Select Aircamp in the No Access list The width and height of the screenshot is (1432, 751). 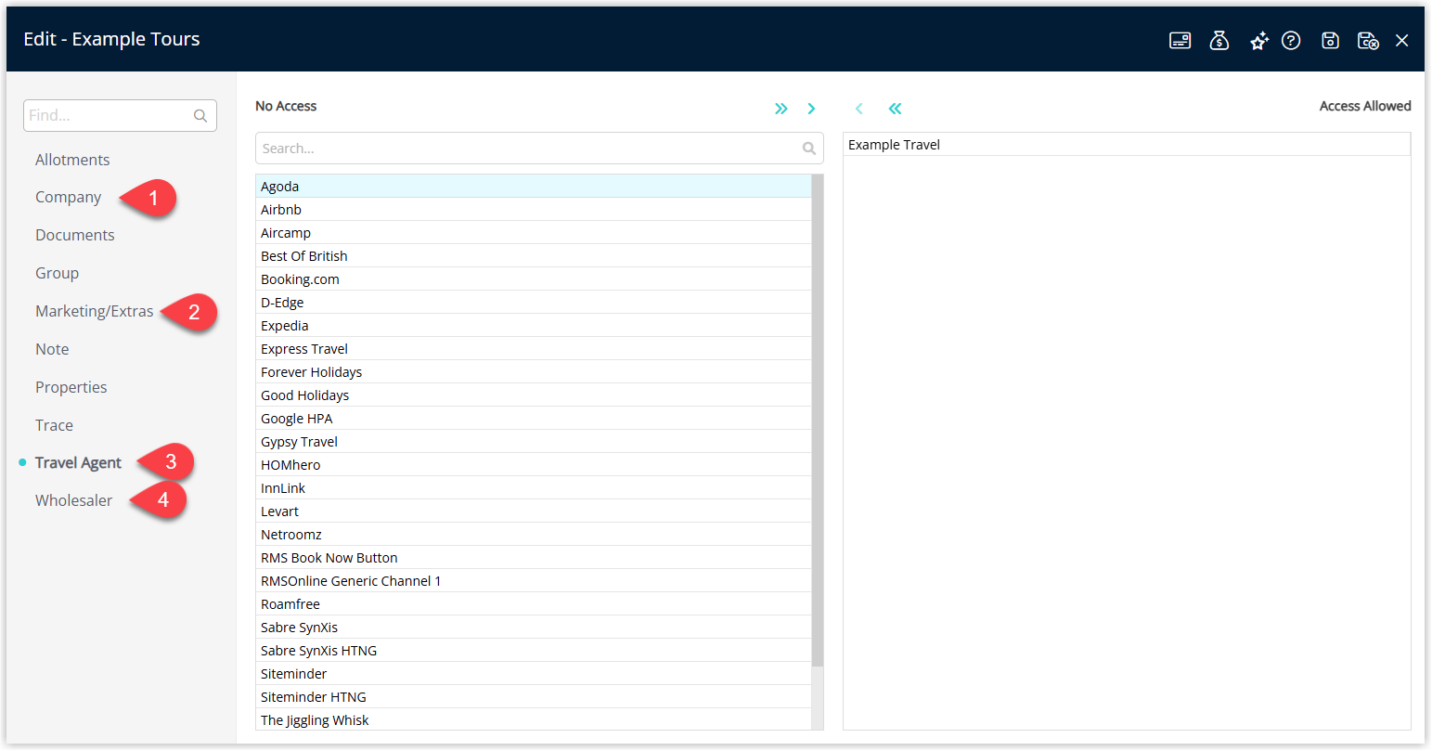(534, 233)
